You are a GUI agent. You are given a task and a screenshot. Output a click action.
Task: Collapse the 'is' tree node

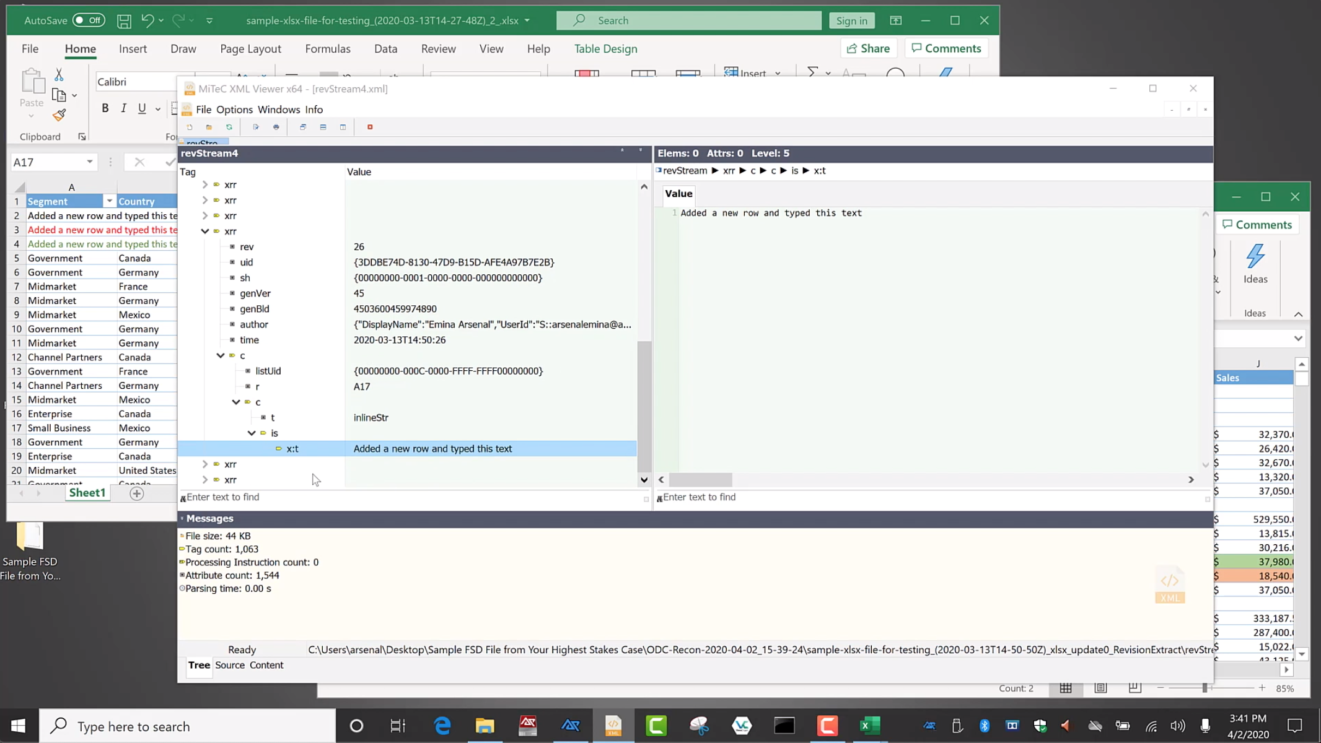pos(252,433)
